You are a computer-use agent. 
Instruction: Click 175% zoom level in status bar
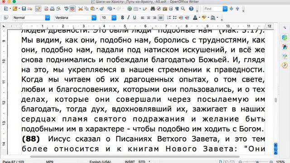[280, 162]
